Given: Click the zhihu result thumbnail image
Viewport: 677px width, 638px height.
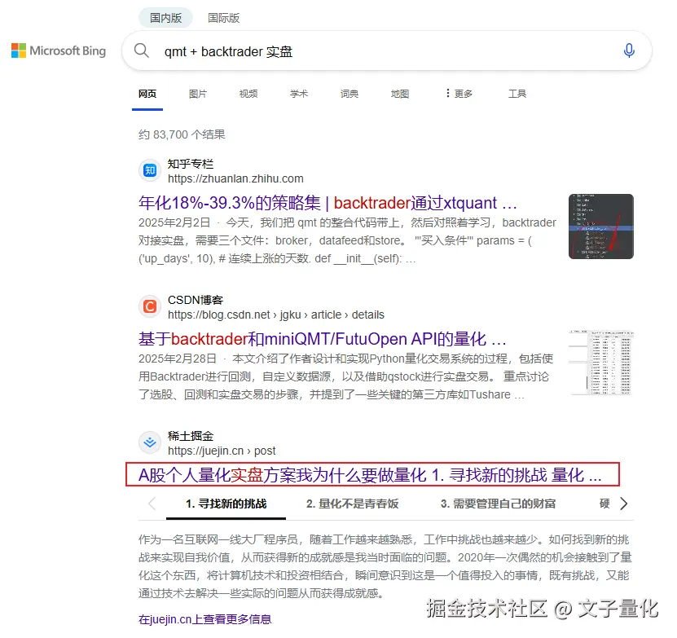Looking at the screenshot, I should tap(601, 227).
